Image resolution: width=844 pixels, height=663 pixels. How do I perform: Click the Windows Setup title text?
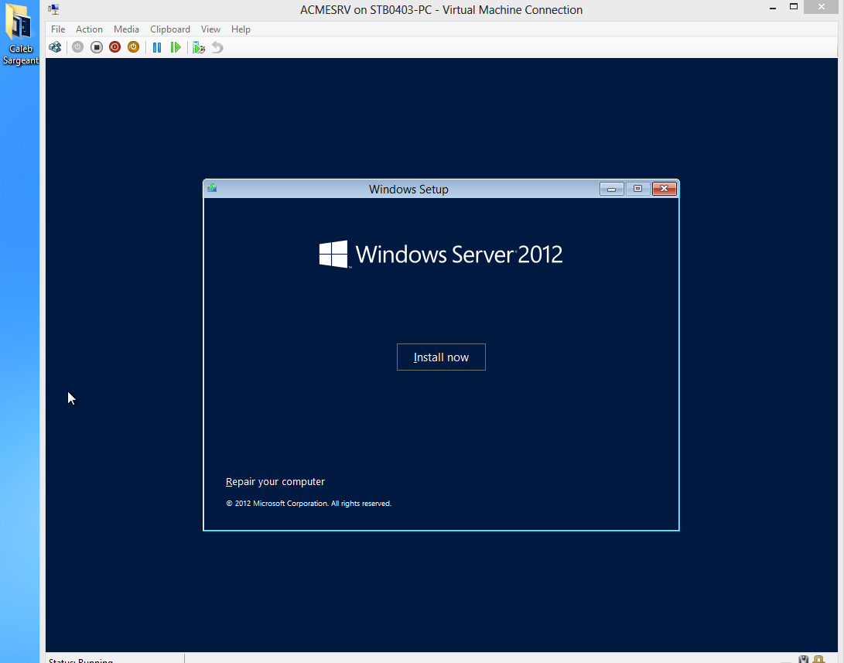(x=408, y=190)
